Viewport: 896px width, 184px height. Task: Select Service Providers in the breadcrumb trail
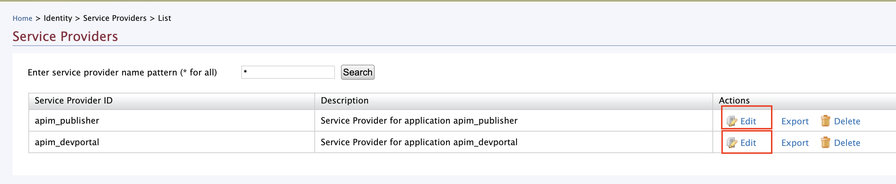pyautogui.click(x=115, y=18)
